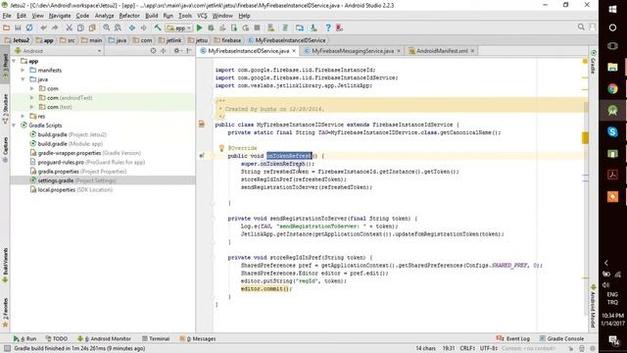627x353 pixels.
Task: Click the intention lightbulb icon near @Override
Action: coord(221,148)
